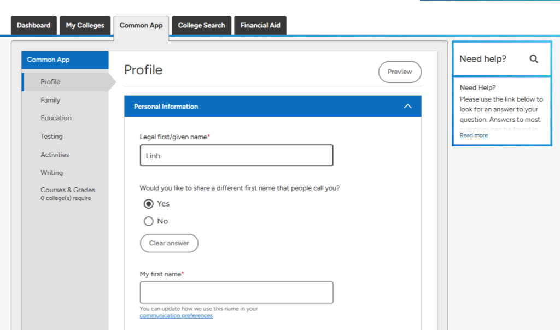Select the Yes radio button
This screenshot has width=560, height=330.
click(149, 204)
